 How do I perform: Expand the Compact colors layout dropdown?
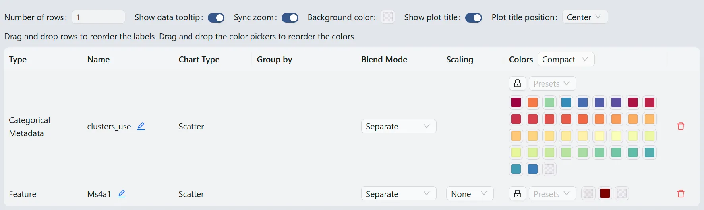click(x=566, y=60)
